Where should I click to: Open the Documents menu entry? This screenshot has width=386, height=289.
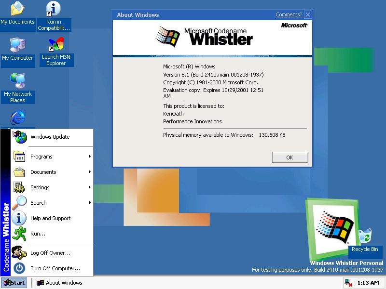[x=52, y=172]
